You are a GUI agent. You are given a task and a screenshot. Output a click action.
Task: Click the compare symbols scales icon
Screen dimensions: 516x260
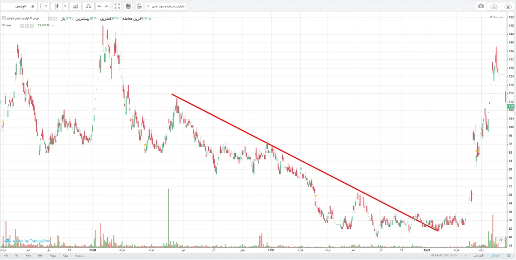[88, 6]
